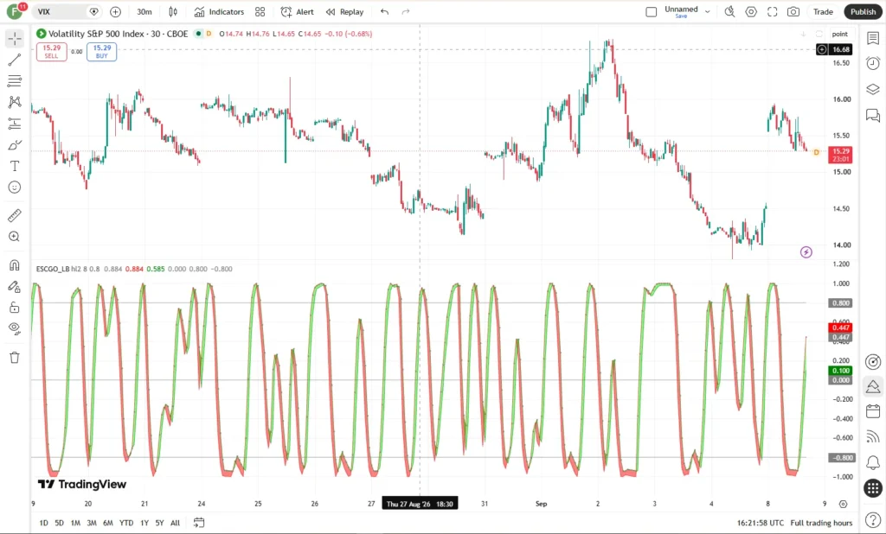Click the ESCGO_LB indicator legend
This screenshot has height=534, width=886.
click(x=53, y=269)
